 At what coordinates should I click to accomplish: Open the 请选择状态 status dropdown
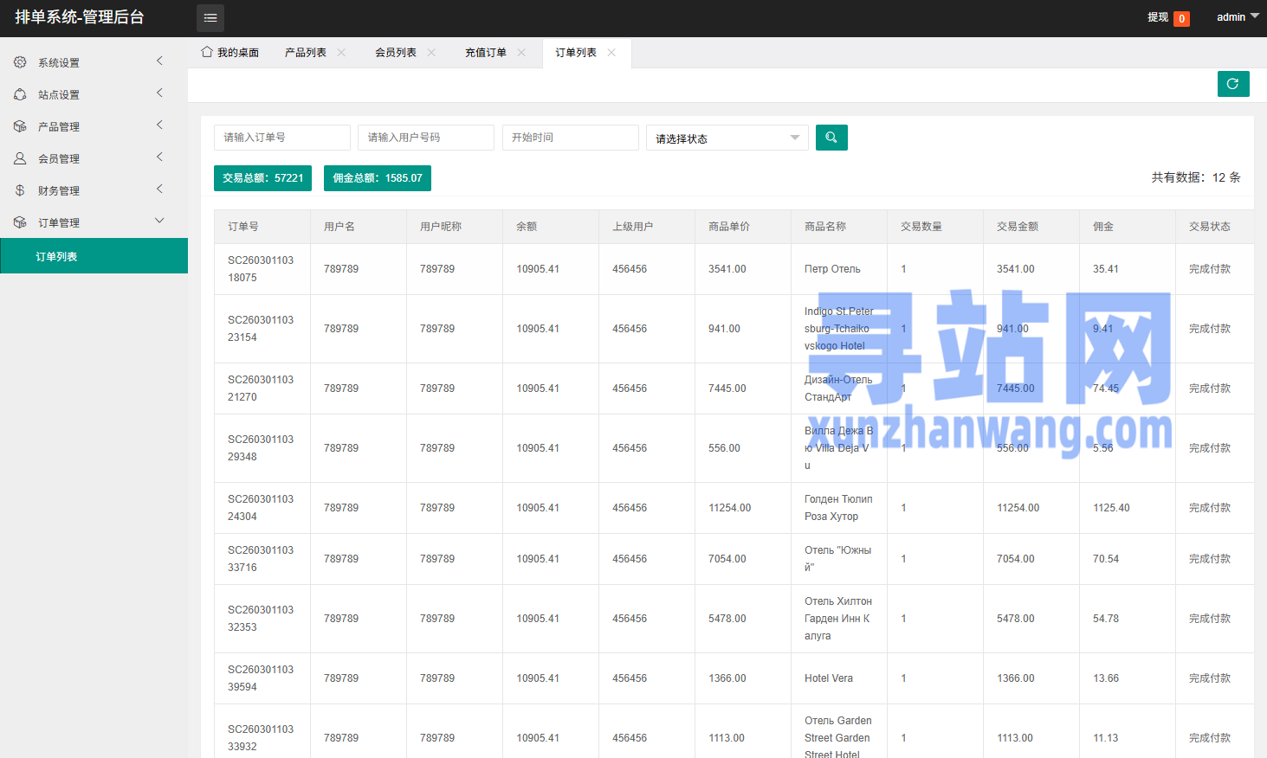727,138
